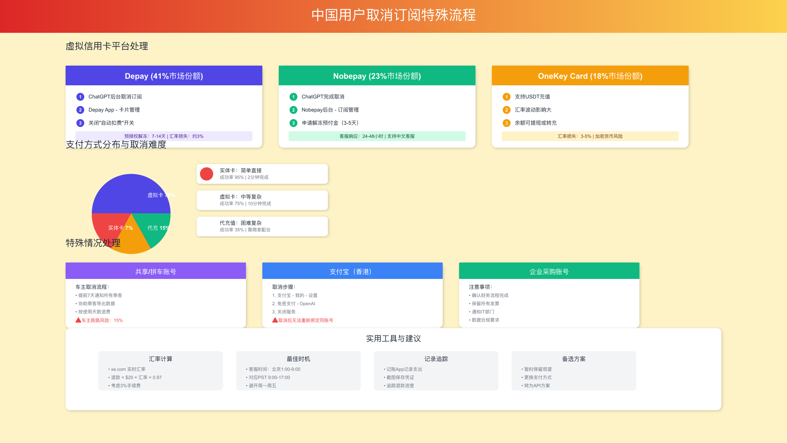Open the 备选方案 tool card

tap(574, 371)
